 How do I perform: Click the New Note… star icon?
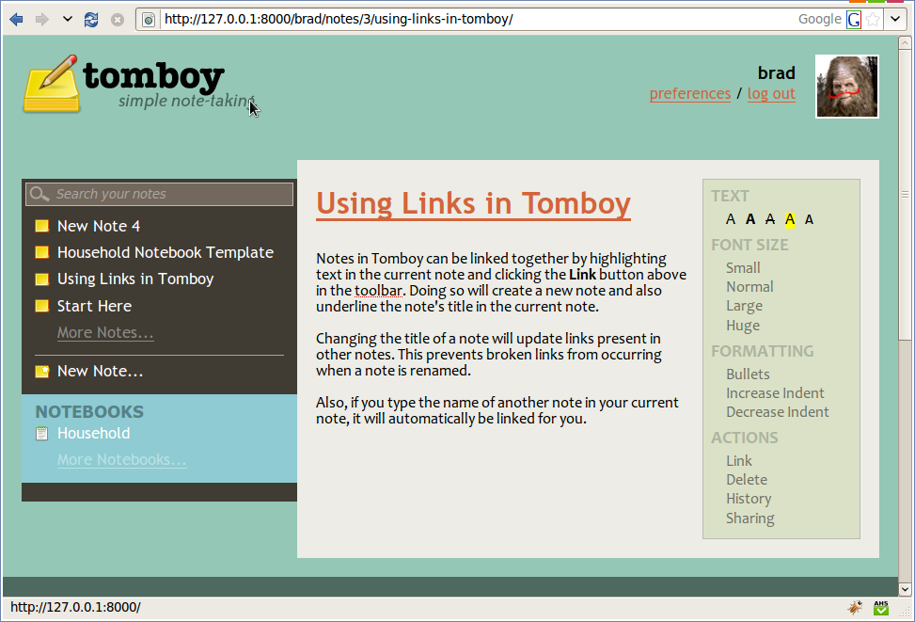click(42, 372)
